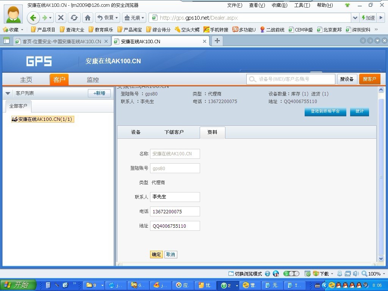Screen dimensions: 388x291
Task: Click the 搜客户 search button
Action: 369,79
